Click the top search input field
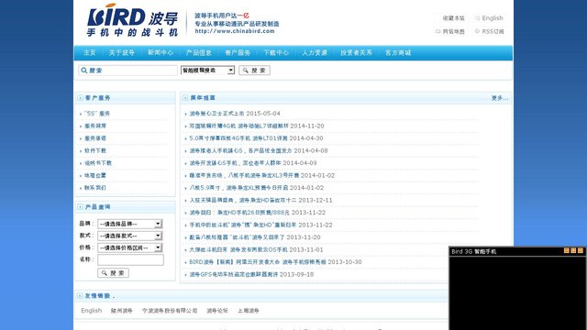This screenshot has width=587, height=330. tap(127, 71)
